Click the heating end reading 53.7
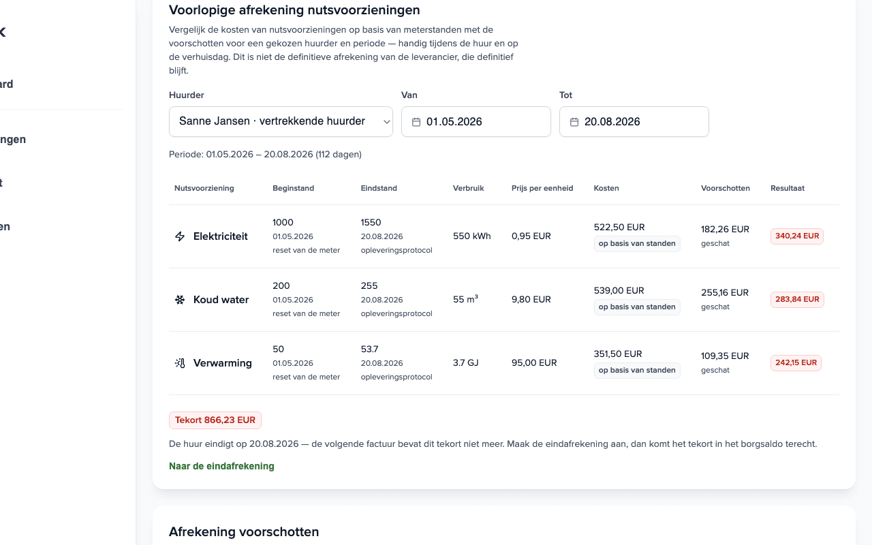This screenshot has width=872, height=545. coord(370,349)
